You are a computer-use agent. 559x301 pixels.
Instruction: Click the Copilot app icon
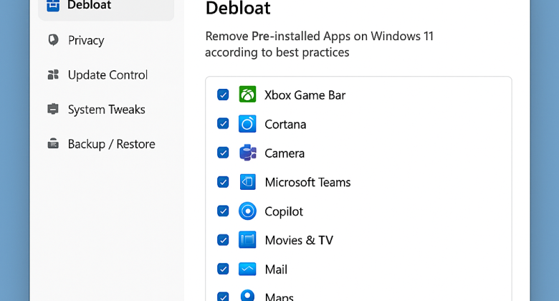(x=247, y=211)
